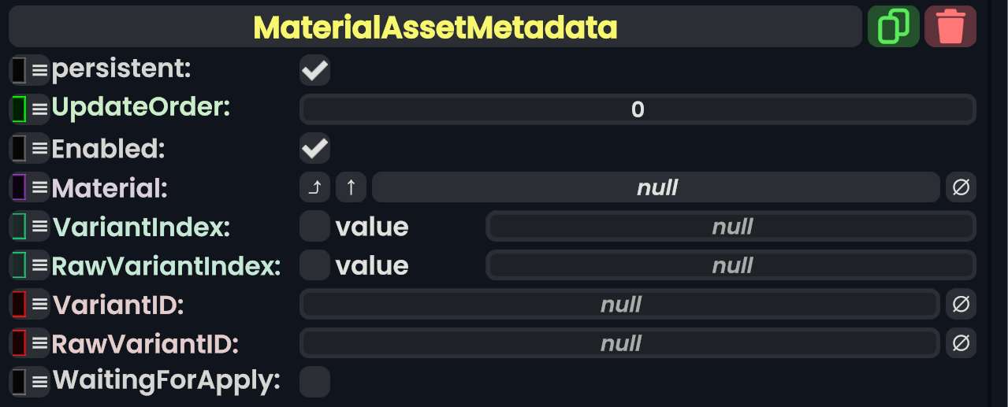Screen dimensions: 1008x407
Task: Click the purple Material field handle icon
Action: [20, 187]
